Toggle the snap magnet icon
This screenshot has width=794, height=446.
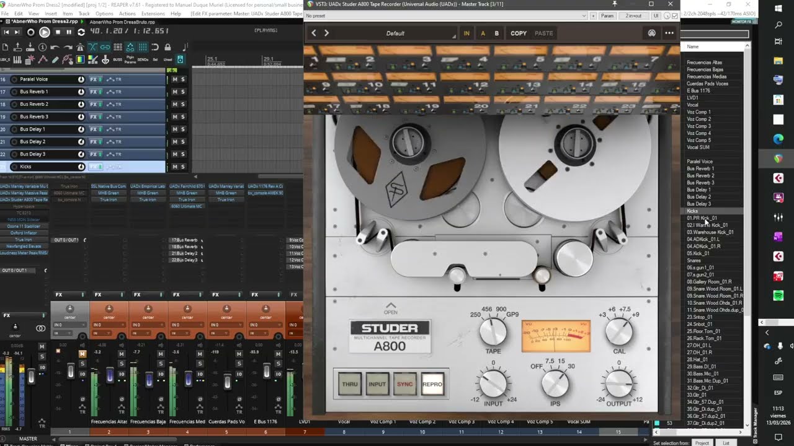(x=155, y=47)
